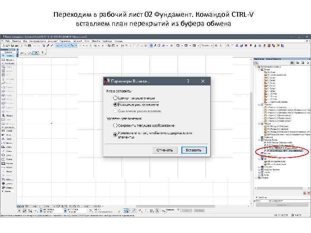Open the Вид menu
Image resolution: width=311 pixels, height=233 pixels.
click(x=25, y=41)
